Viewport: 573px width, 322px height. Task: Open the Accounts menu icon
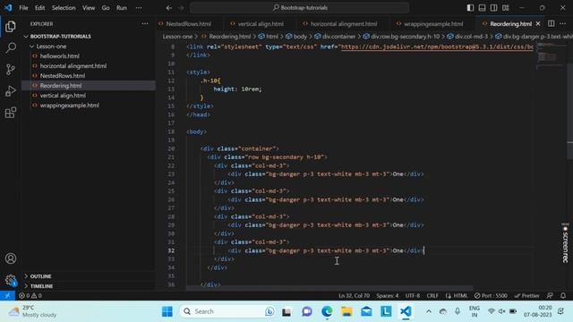[11, 258]
